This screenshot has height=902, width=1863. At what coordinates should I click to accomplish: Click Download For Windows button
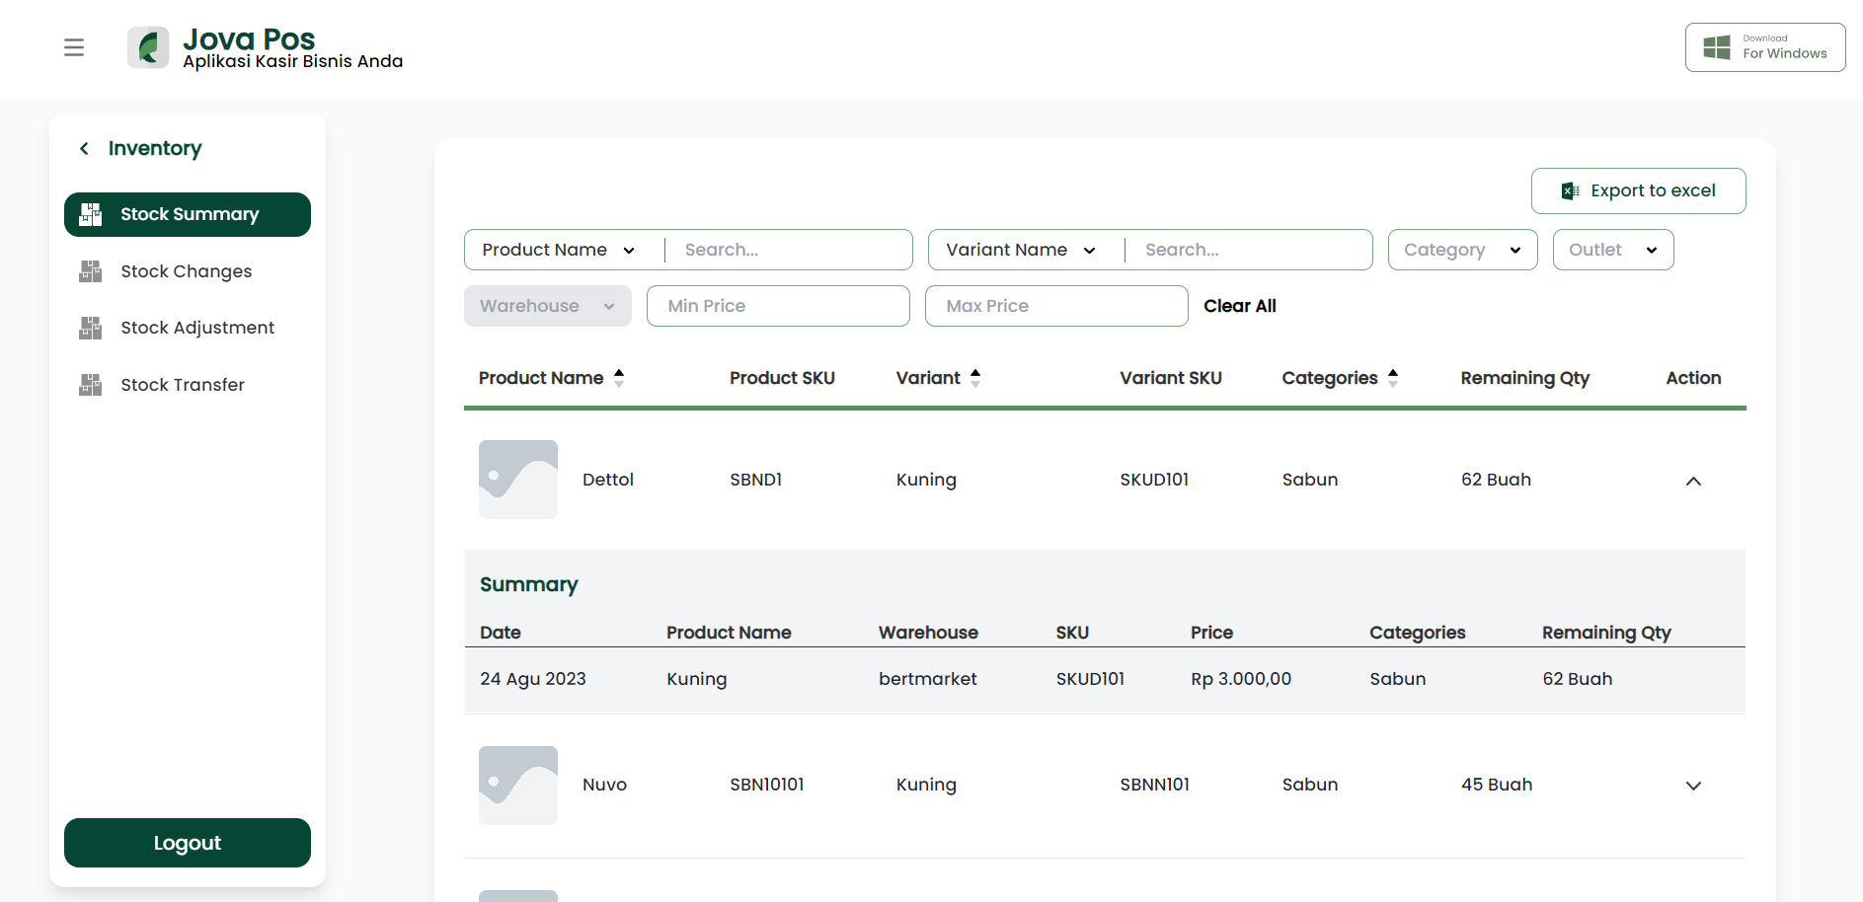point(1765,47)
